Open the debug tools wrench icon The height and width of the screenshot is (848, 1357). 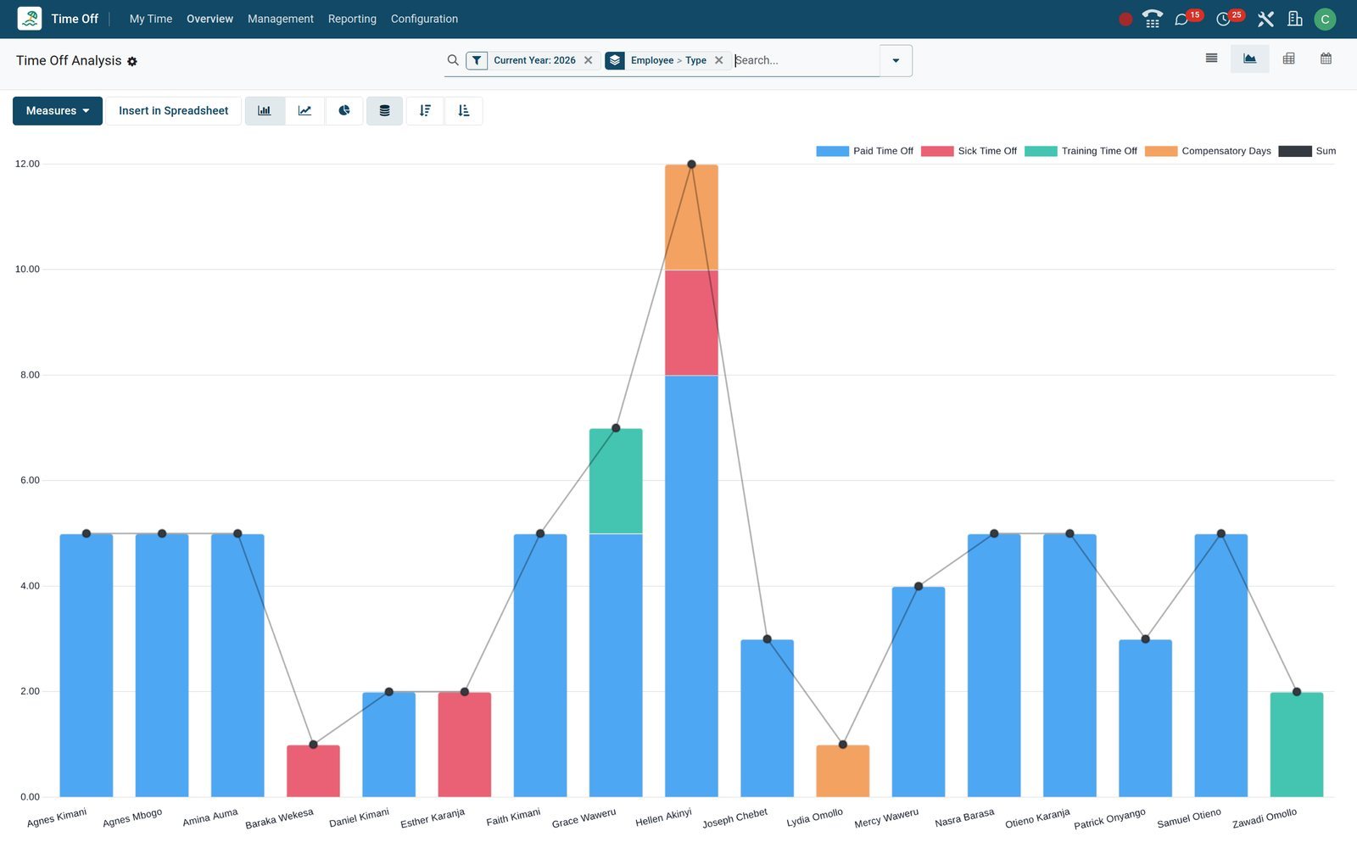[1265, 19]
